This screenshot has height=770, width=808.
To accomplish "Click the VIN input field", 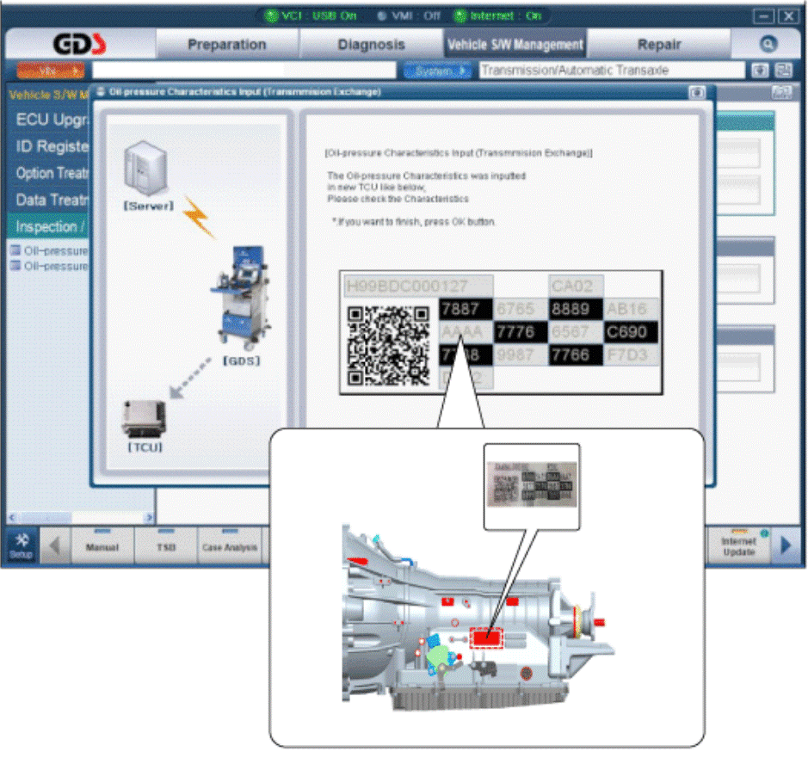I will click(x=244, y=71).
